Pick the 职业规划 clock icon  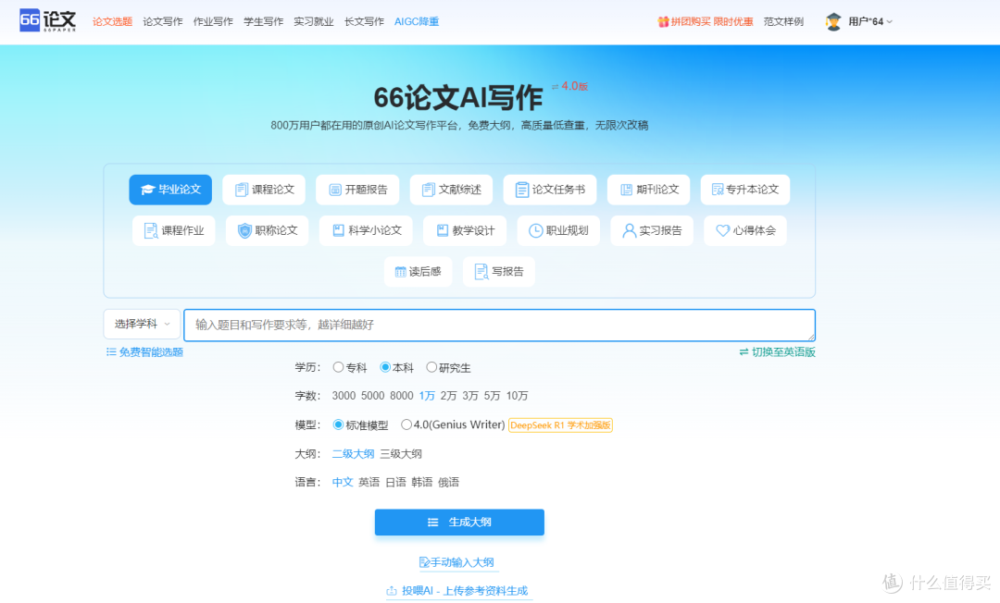pos(535,231)
